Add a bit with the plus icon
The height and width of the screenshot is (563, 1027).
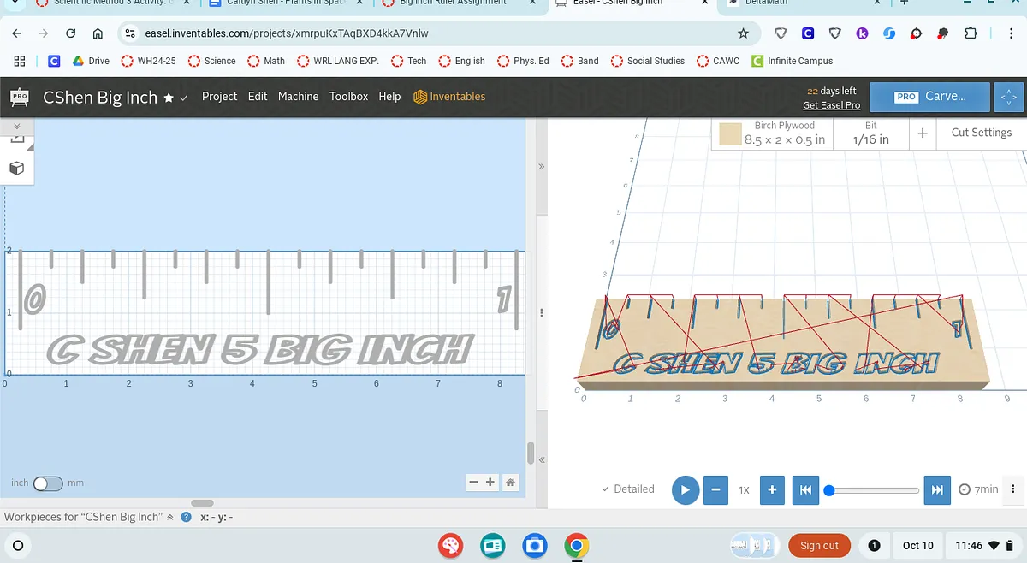click(x=922, y=133)
